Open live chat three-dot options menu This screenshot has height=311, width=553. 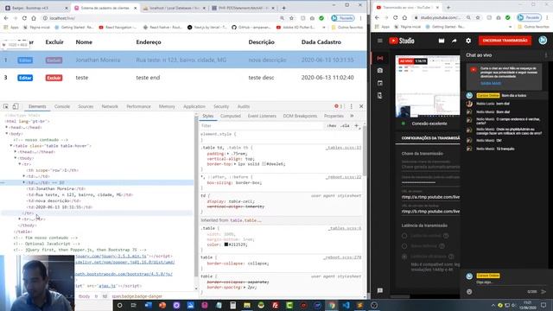tap(546, 55)
